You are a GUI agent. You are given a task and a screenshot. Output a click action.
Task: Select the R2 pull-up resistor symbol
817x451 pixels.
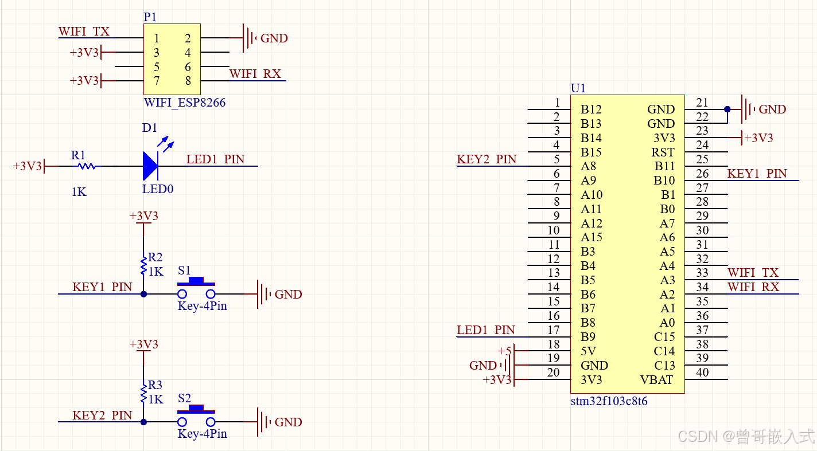pos(143,266)
